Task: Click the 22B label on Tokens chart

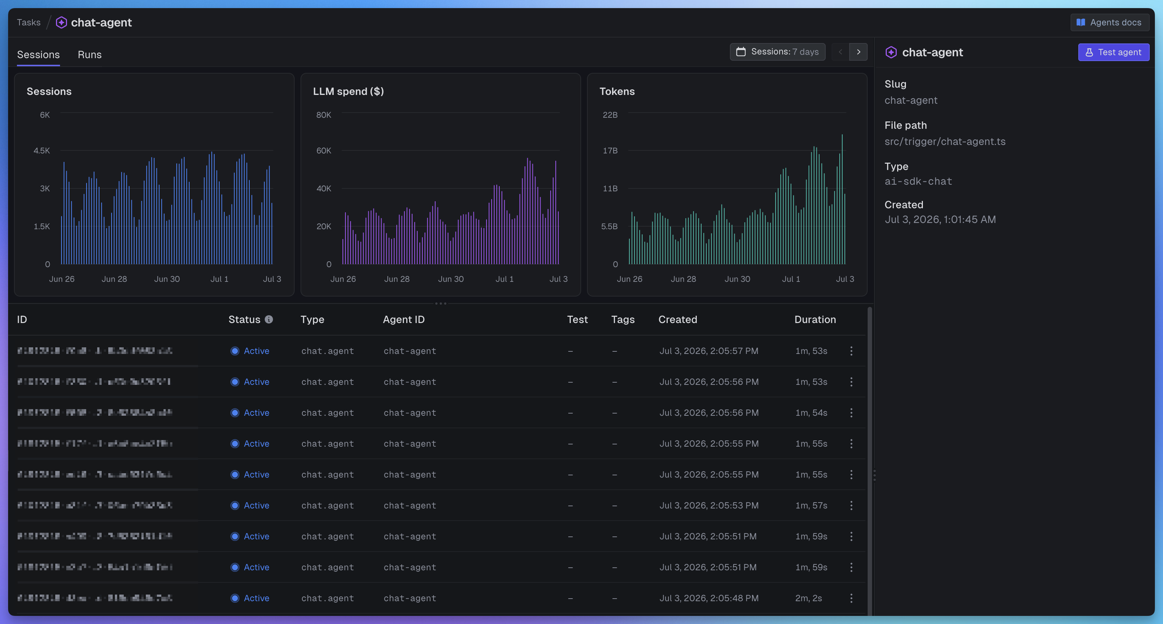Action: pyautogui.click(x=610, y=115)
